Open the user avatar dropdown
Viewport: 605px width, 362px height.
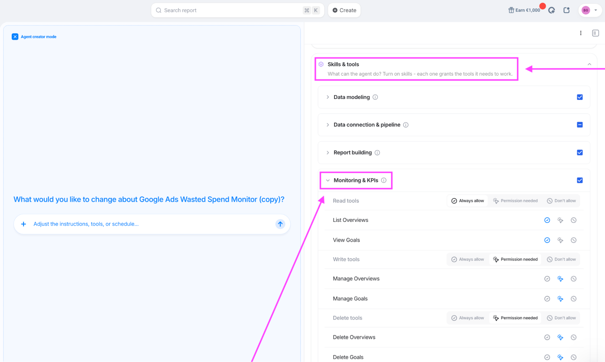[590, 10]
